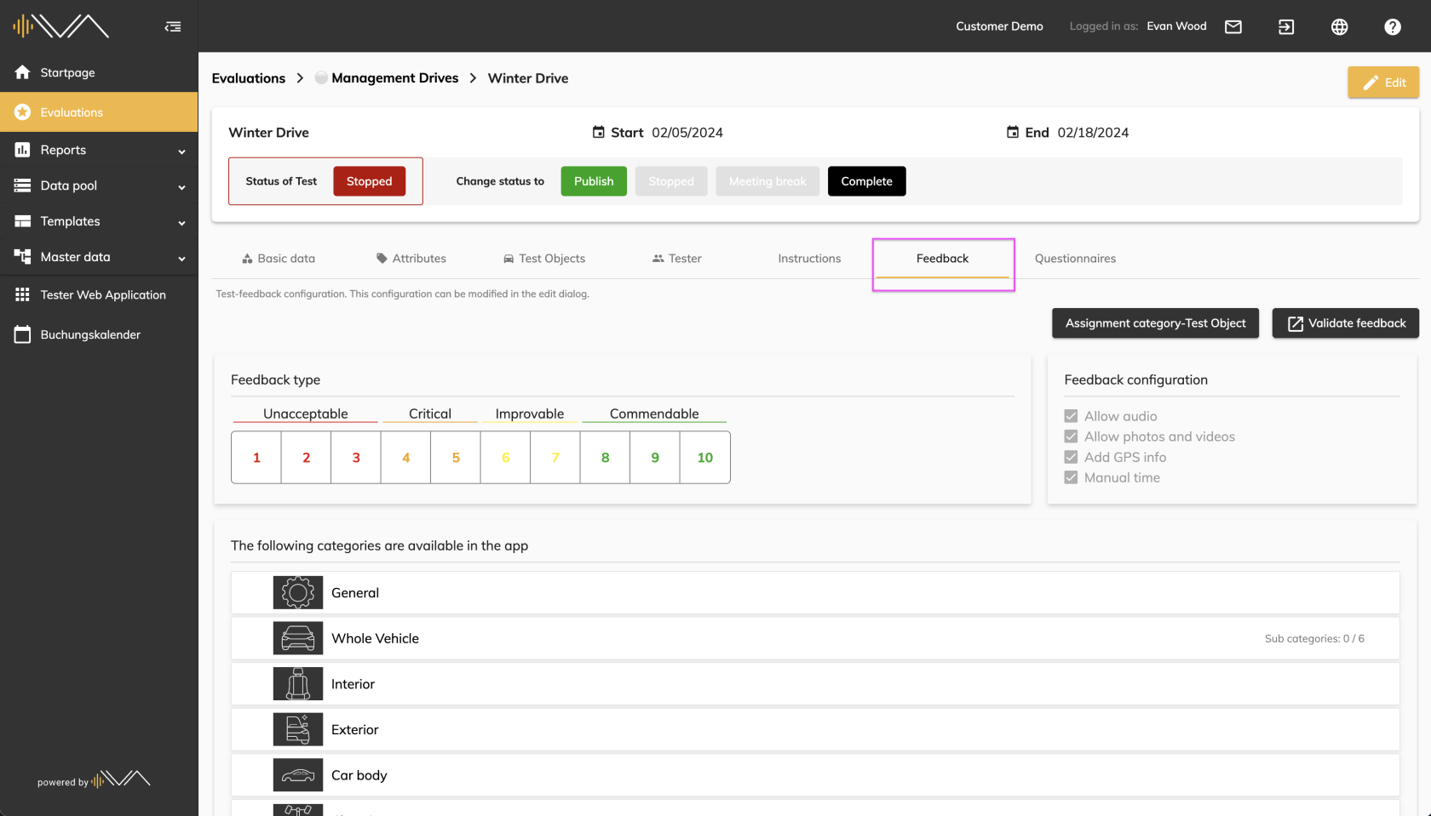Click the black Complete button

pyautogui.click(x=866, y=181)
